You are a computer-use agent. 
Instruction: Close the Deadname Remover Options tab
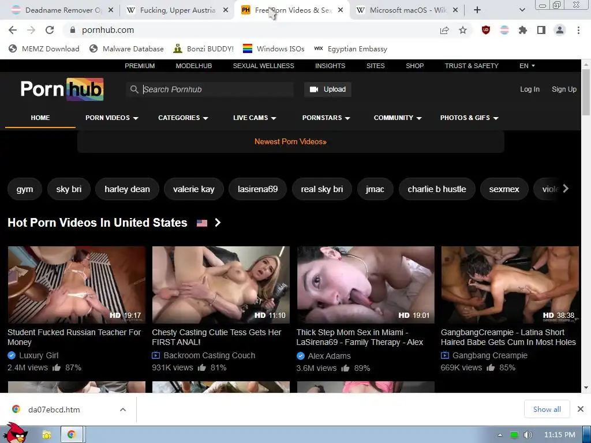click(x=111, y=10)
